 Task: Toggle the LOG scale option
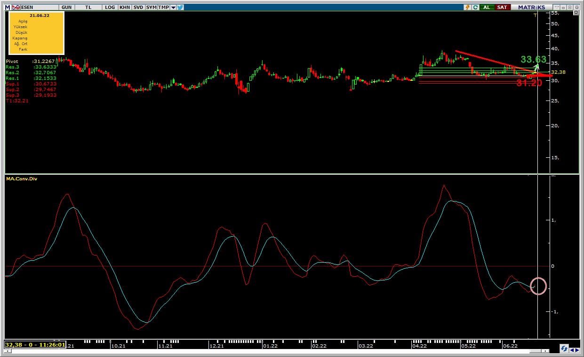tap(110, 8)
